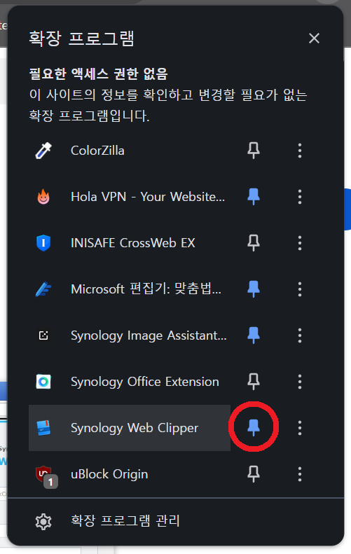The image size is (351, 554).
Task: Click the 확장 프로그램 panel title
Action: [x=82, y=38]
